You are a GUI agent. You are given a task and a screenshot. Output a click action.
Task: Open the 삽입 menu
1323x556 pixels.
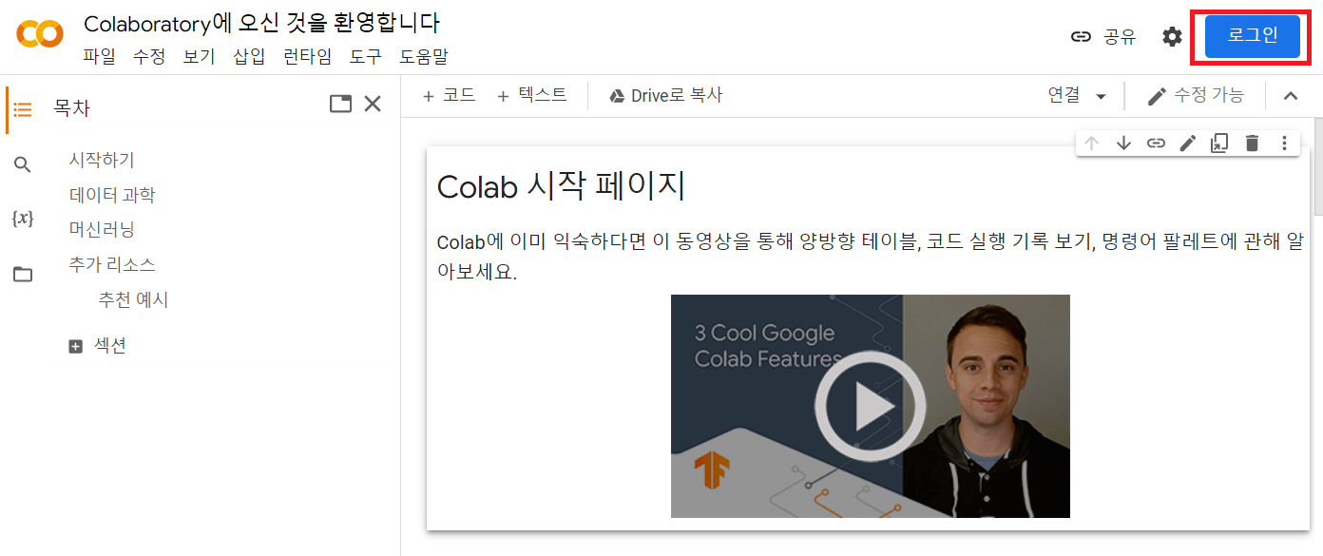(x=250, y=56)
